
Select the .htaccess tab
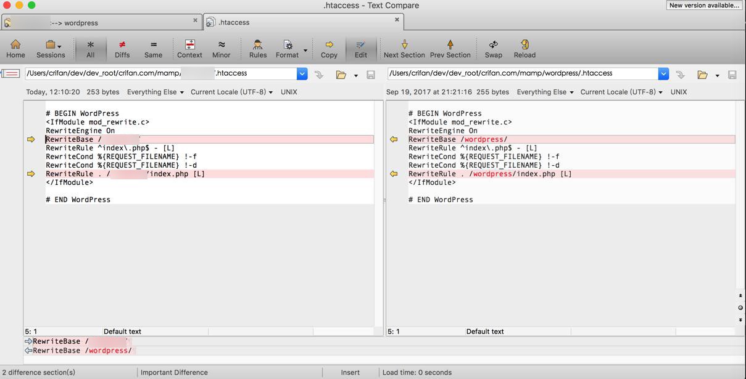click(x=304, y=22)
